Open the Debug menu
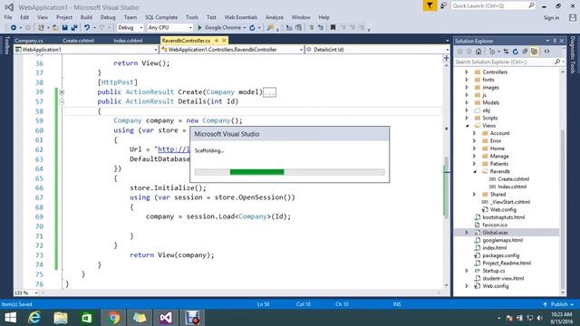 click(x=108, y=17)
